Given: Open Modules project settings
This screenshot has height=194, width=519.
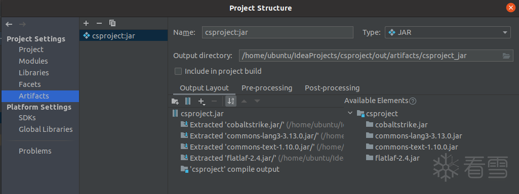Looking at the screenshot, I should pos(33,61).
